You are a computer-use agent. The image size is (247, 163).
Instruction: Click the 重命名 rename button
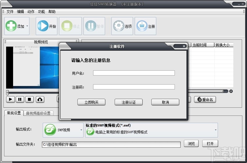[x=205, y=100]
